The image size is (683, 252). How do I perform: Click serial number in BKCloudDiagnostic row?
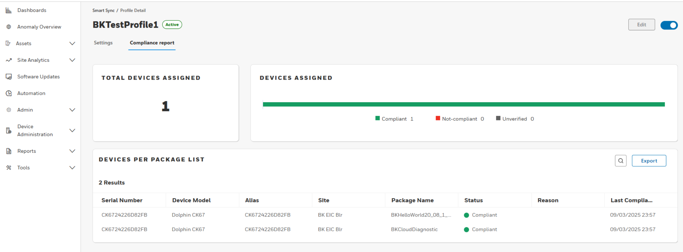124,229
